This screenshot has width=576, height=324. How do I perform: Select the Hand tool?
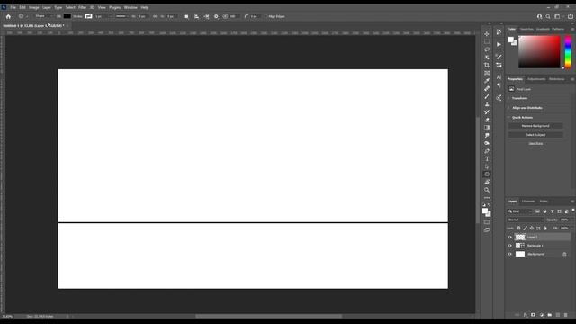click(x=487, y=182)
